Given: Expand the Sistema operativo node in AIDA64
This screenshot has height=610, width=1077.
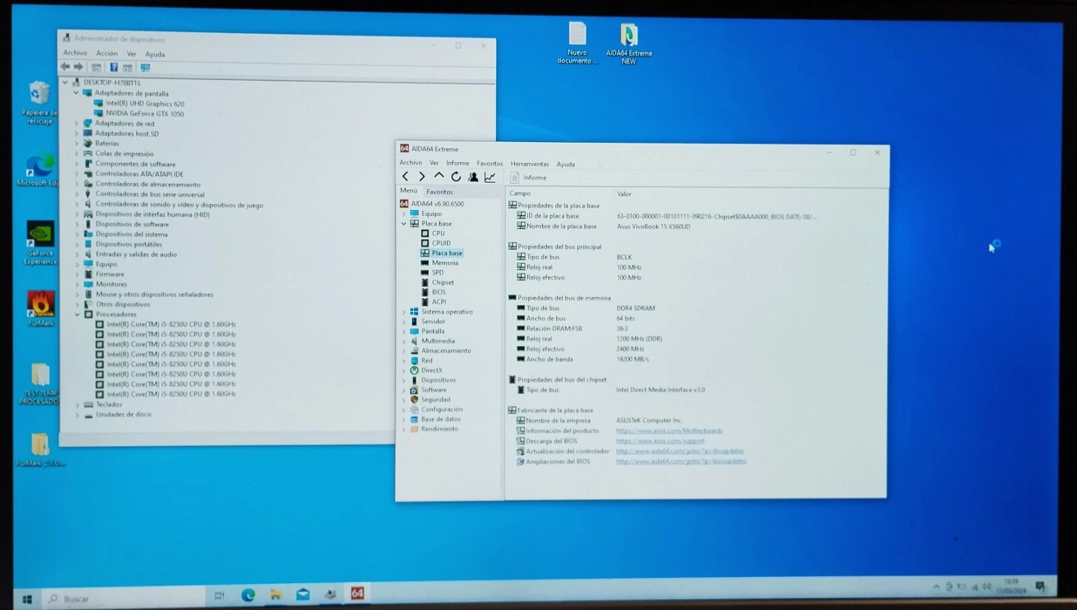Looking at the screenshot, I should pos(404,312).
